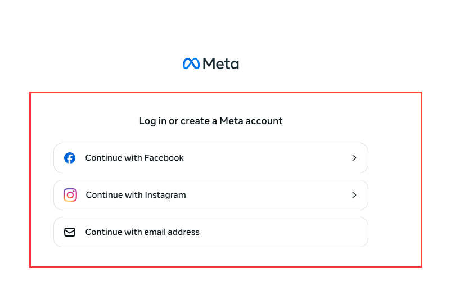Screen dimensions: 459x295
Task: Click the Meta wordmark text beside logo
Action: pos(221,63)
